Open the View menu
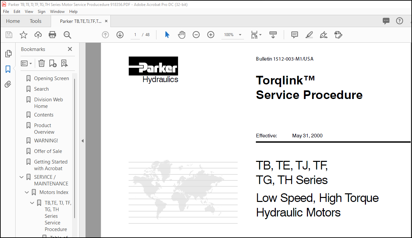 tap(29, 11)
